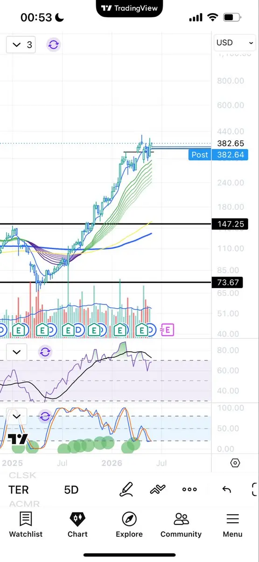Switch to the Chart tab
259x562 pixels.
[x=77, y=525]
